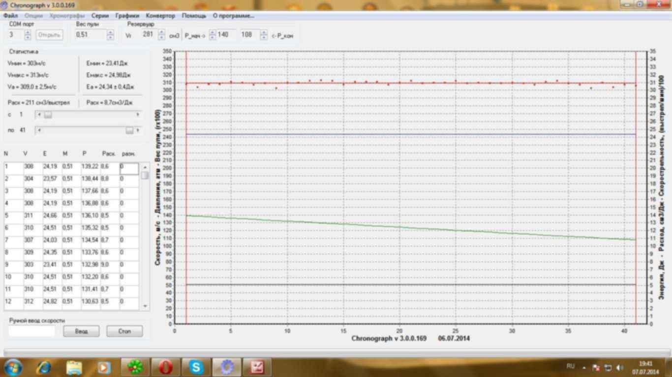Increase the COM порт number with up arrow
The width and height of the screenshot is (672, 377).
(28, 32)
